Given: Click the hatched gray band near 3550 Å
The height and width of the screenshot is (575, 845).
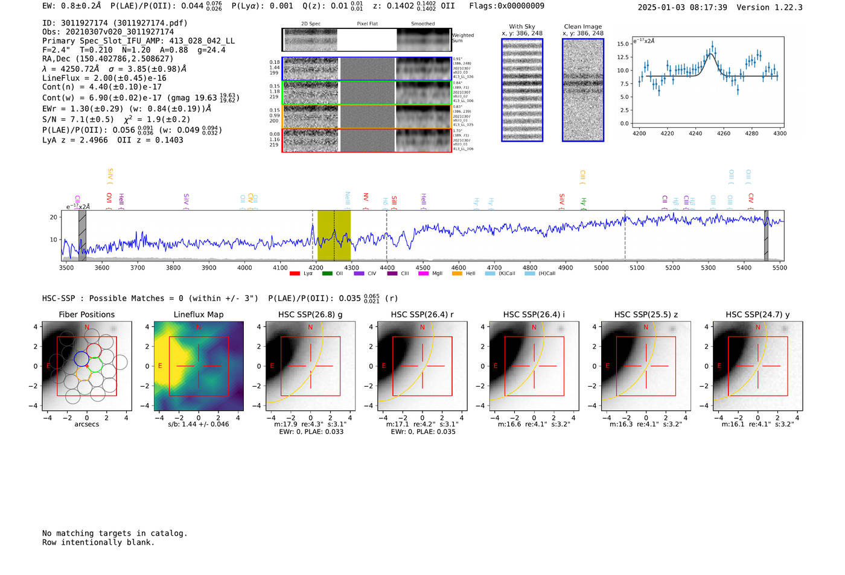Looking at the screenshot, I should coord(82,235).
